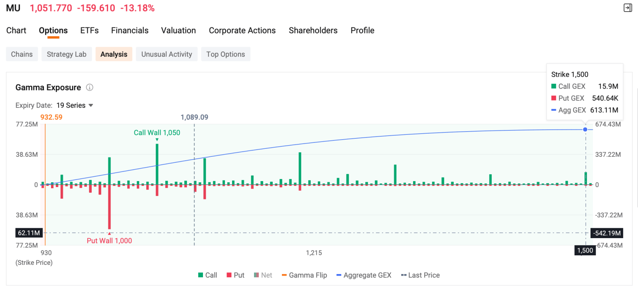The width and height of the screenshot is (638, 288).
Task: Select the Options tab
Action: 53,31
